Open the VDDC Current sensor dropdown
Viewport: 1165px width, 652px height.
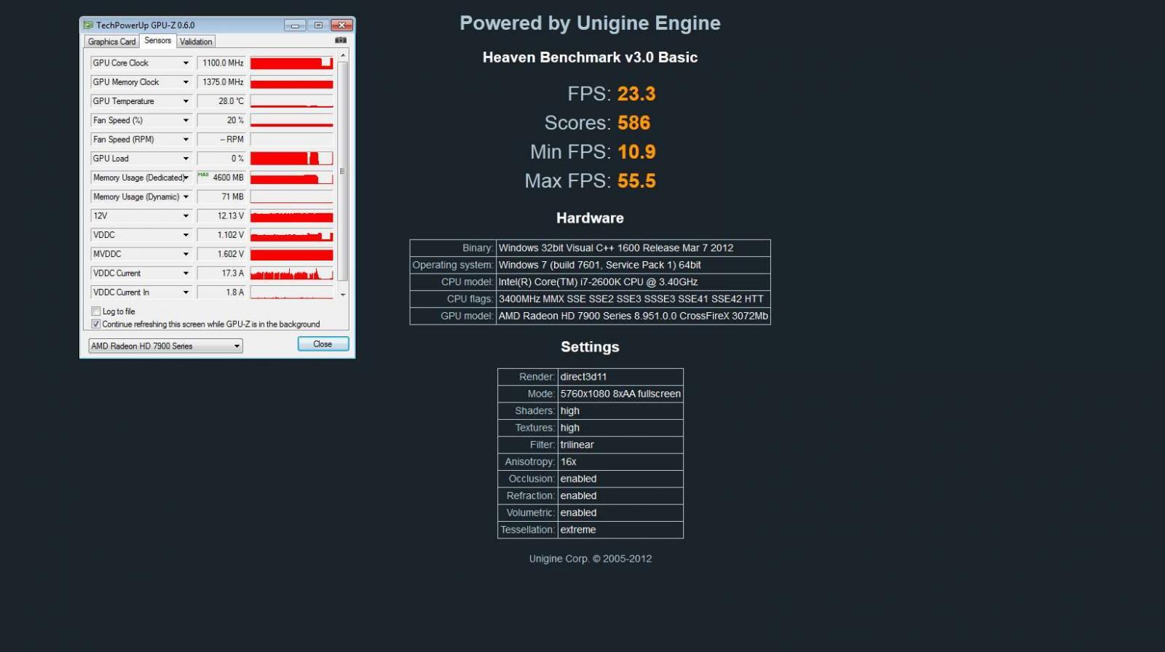[x=186, y=274]
